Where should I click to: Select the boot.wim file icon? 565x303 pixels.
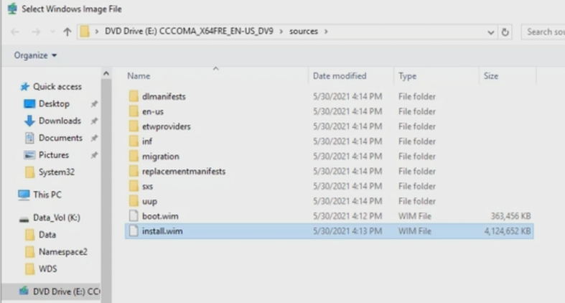(x=132, y=215)
